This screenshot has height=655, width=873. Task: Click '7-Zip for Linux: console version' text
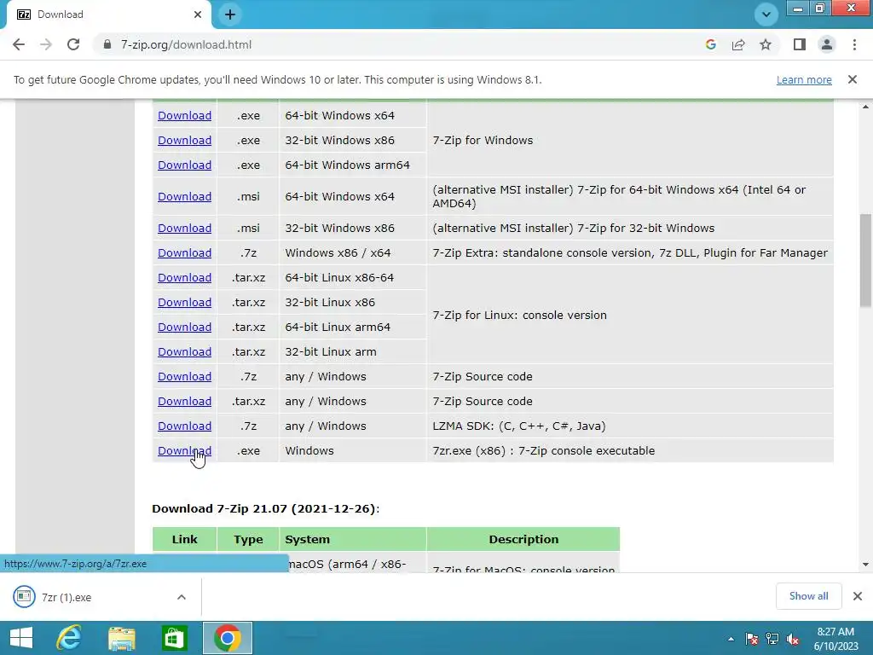pyautogui.click(x=519, y=316)
